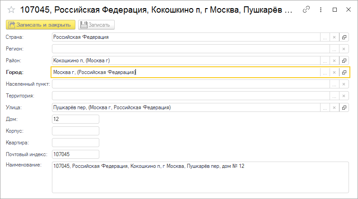Screen dimensions: 358x199
Task: Open the three-dot more actions menu
Action: click(321, 9)
